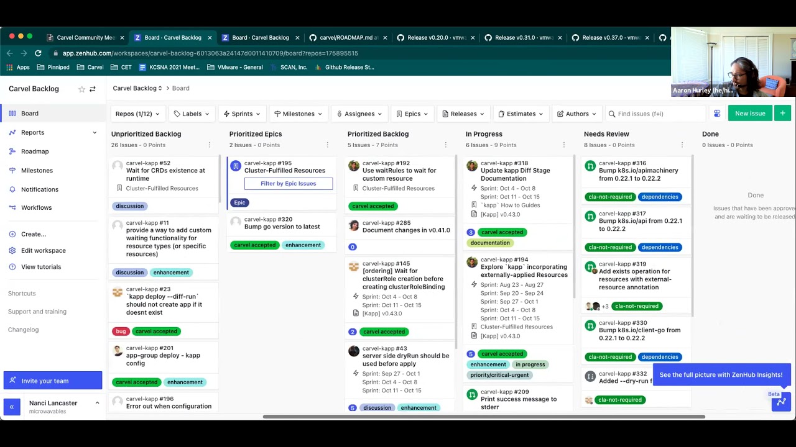Click the estimate badge 0 on issue #285
796x447 pixels.
(x=353, y=247)
